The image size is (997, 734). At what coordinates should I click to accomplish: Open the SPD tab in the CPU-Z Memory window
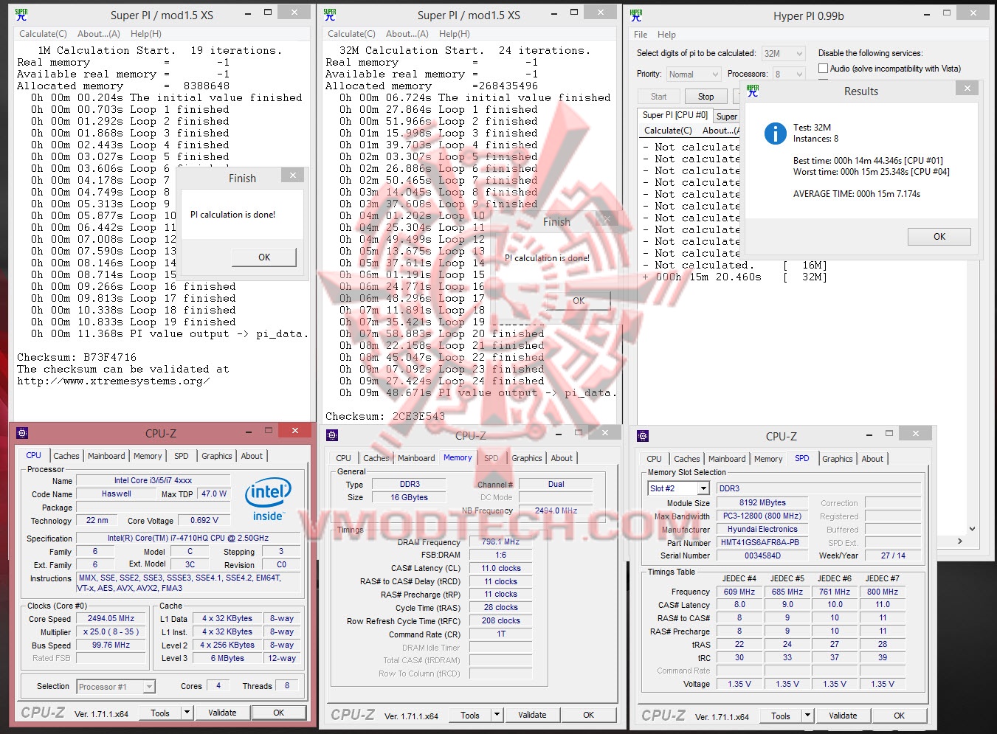click(x=491, y=458)
